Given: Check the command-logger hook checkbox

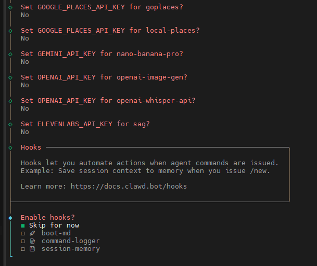Looking at the screenshot, I should coord(23,241).
